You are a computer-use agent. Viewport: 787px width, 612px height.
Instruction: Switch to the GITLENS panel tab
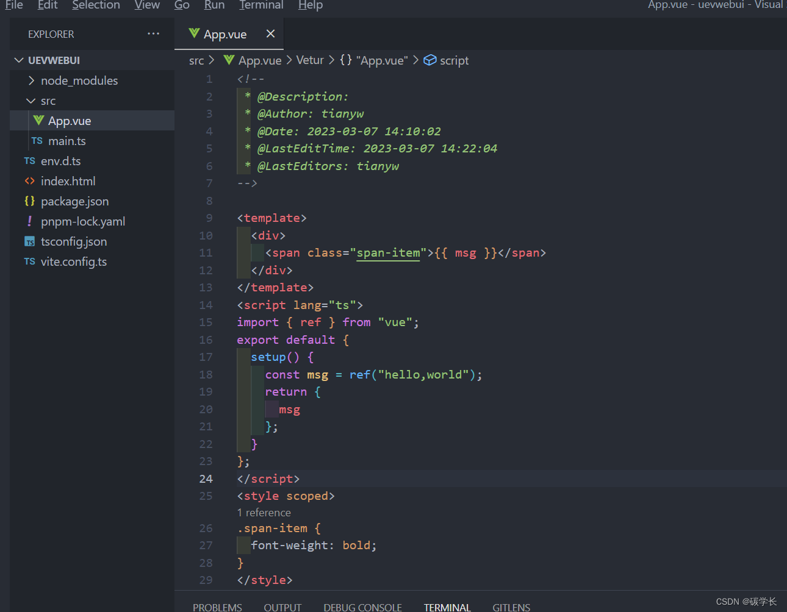click(x=511, y=607)
